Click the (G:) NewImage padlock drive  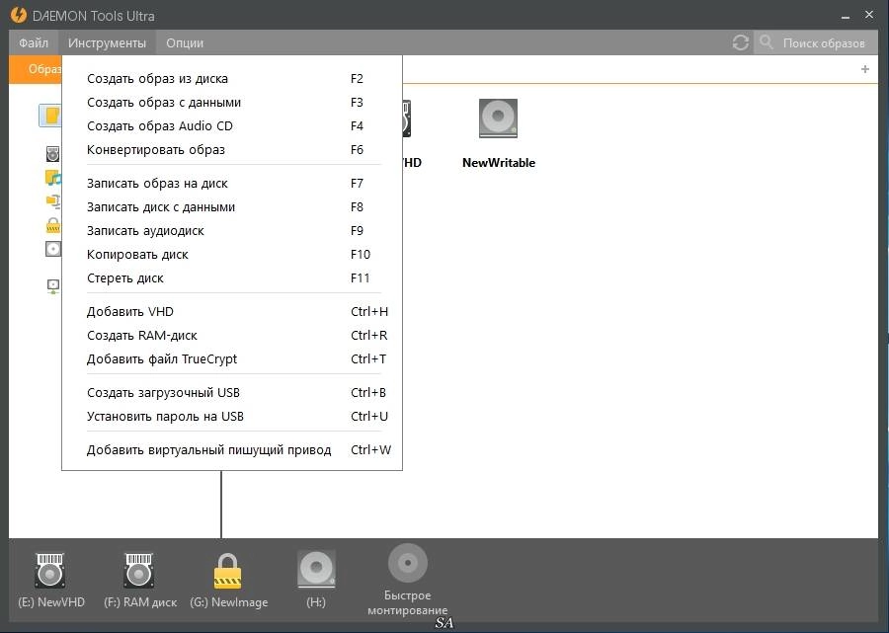pyautogui.click(x=228, y=580)
